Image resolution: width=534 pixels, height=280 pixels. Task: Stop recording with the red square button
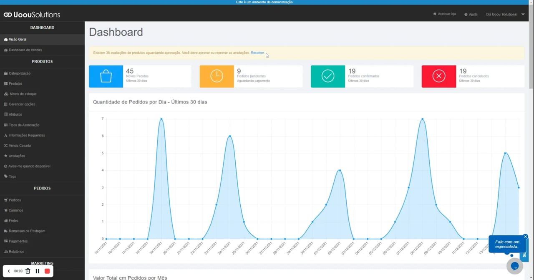(47, 271)
